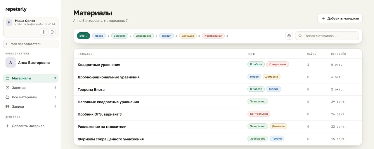The height and width of the screenshot is (149, 374).
Task: Open Материалы in the sidebar
Action: click(31, 78)
